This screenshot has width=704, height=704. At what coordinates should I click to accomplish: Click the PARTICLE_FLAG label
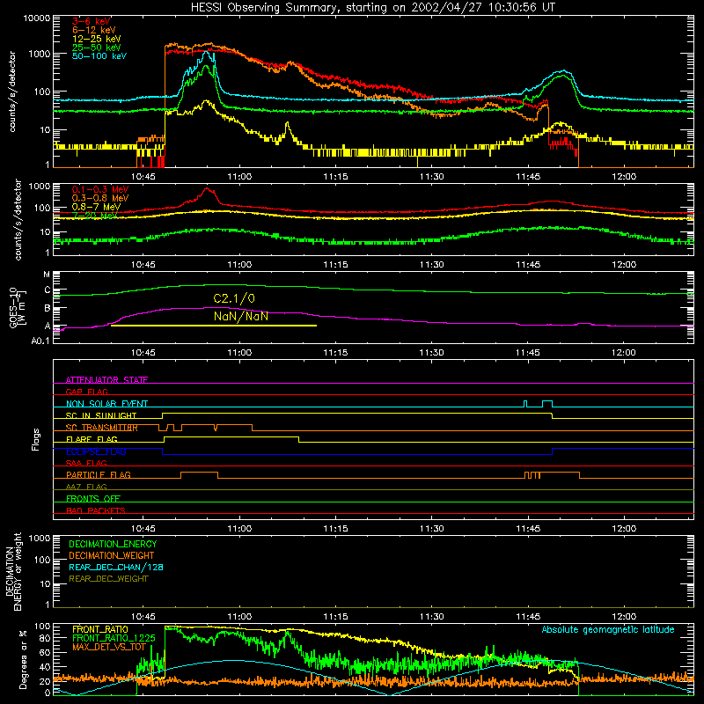point(99,474)
